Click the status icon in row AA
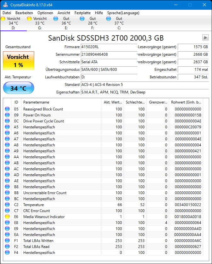 [x=7, y=157]
